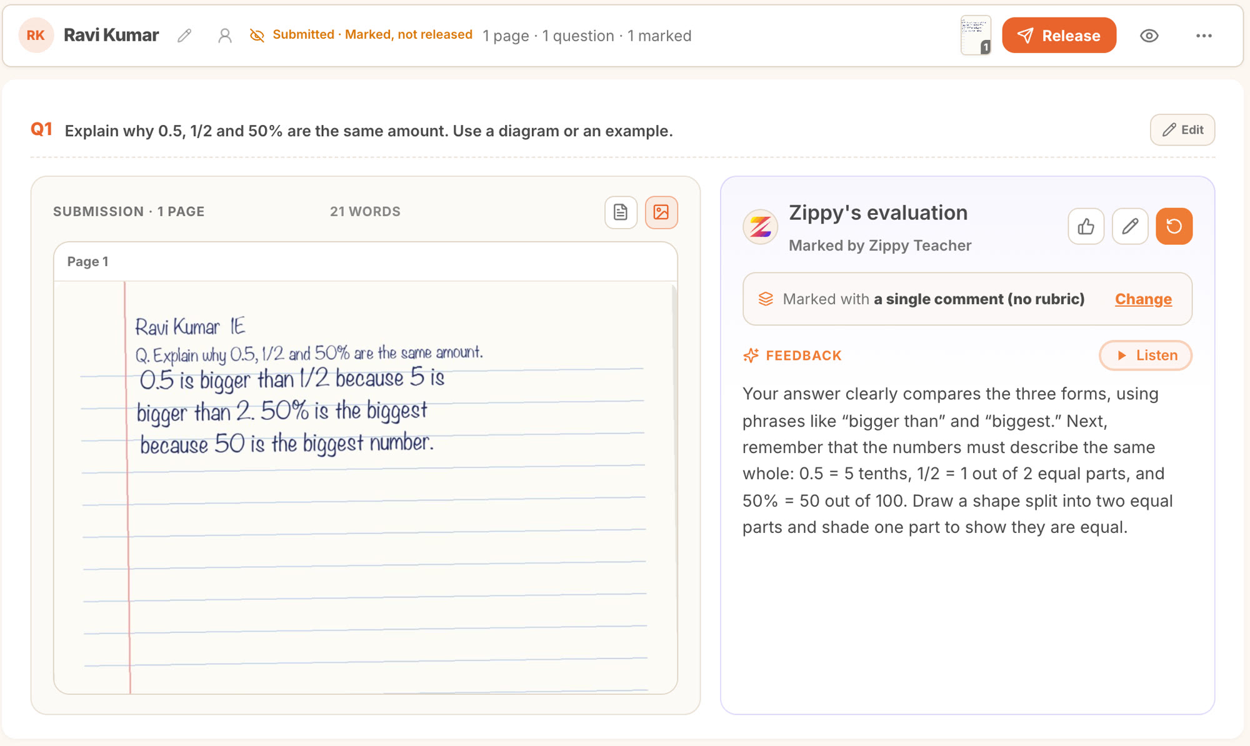
Task: Click the pencil icon next to Ravi Kumar
Action: pyautogui.click(x=184, y=36)
